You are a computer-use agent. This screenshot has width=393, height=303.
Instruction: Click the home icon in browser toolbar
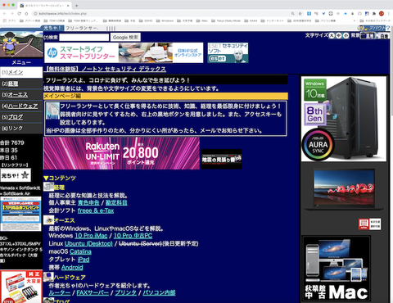click(x=26, y=13)
